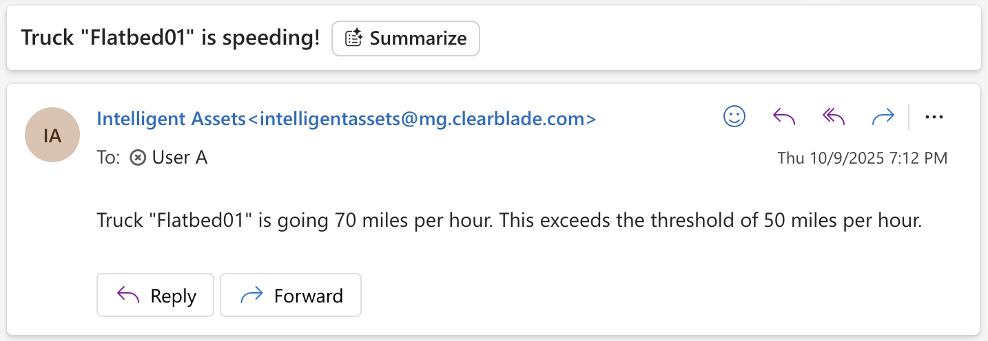Click the purple reply arrow icon in header
Viewport: 988px width, 341px height.
click(x=784, y=117)
